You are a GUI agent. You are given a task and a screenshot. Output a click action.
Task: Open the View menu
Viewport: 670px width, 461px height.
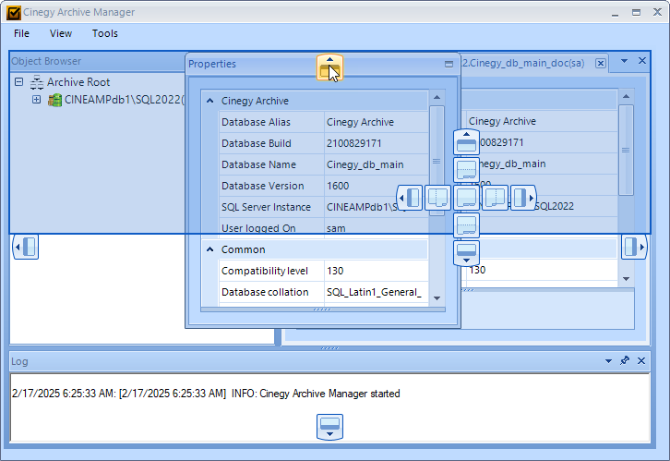pyautogui.click(x=61, y=33)
